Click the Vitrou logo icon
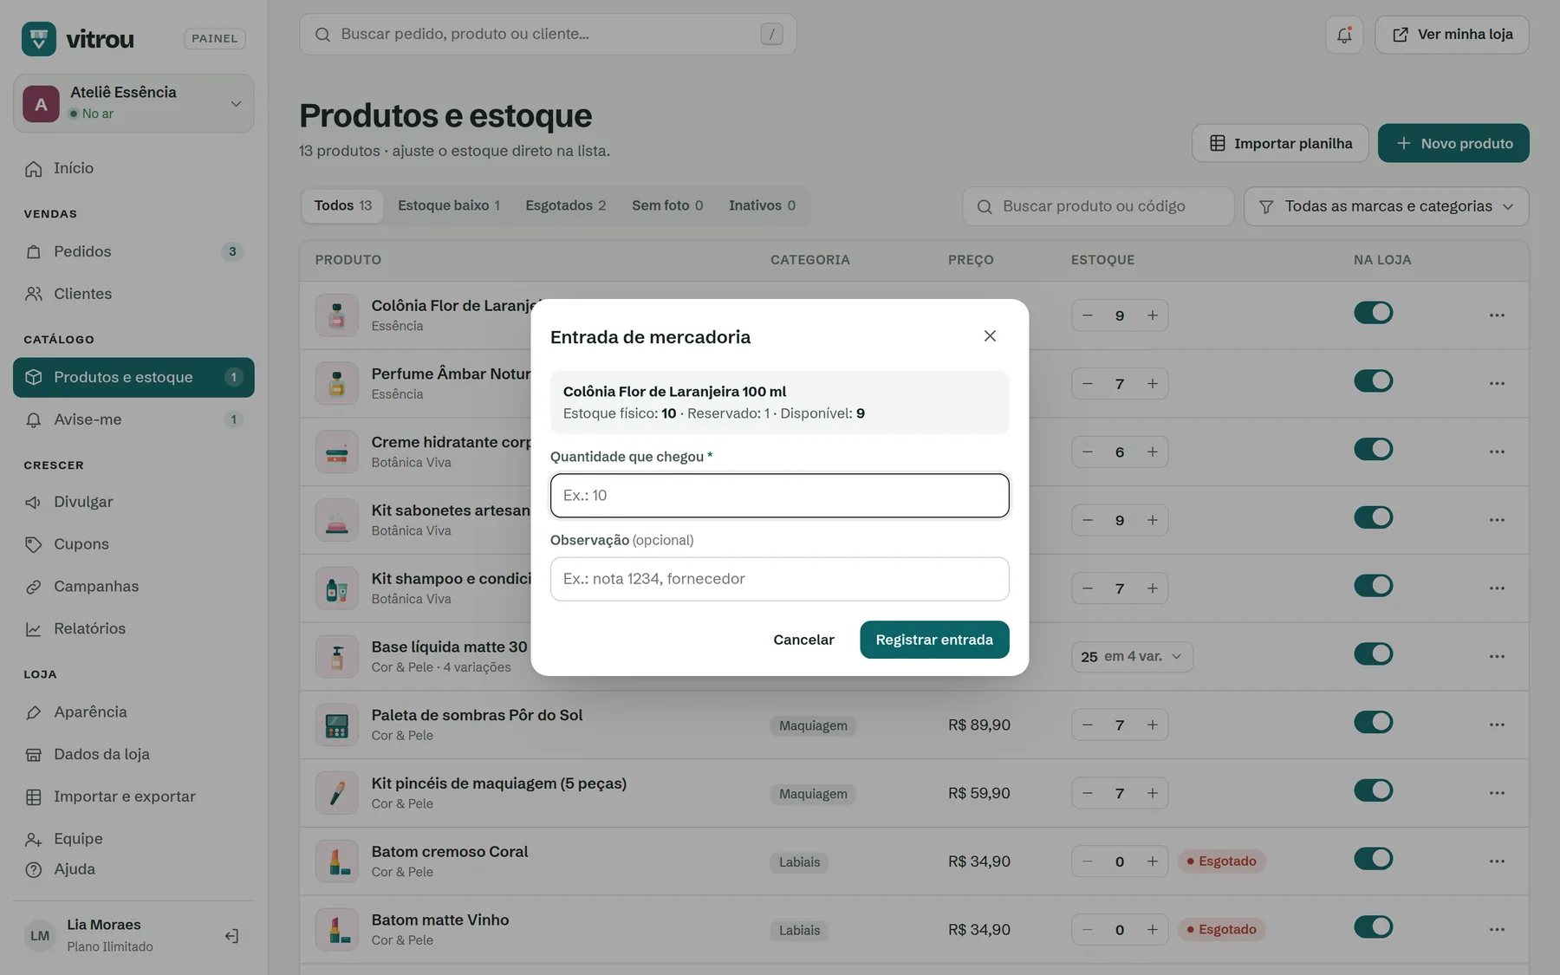The image size is (1560, 975). pos(39,38)
